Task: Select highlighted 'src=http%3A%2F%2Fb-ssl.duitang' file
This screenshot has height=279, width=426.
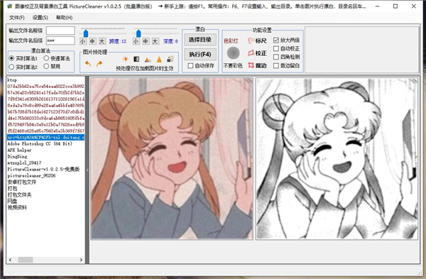Action: (45, 137)
